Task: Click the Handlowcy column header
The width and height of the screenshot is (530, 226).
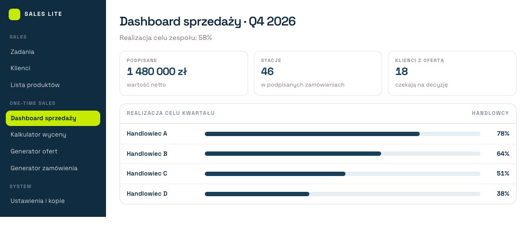Action: (490, 113)
